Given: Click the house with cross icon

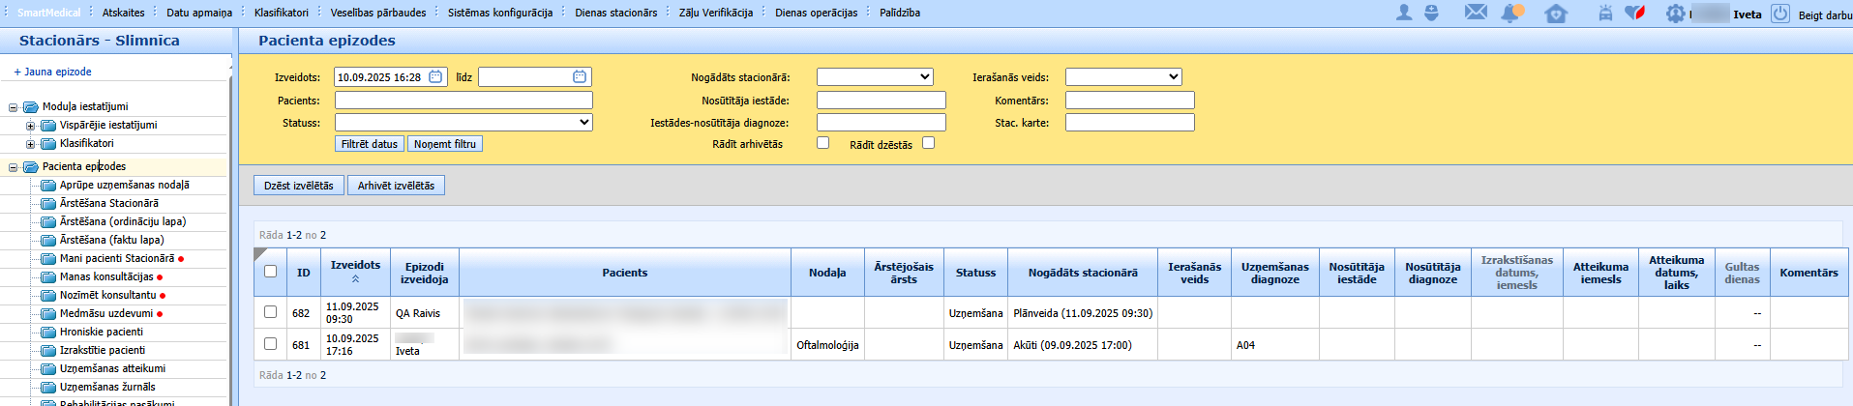Looking at the screenshot, I should tap(1556, 14).
